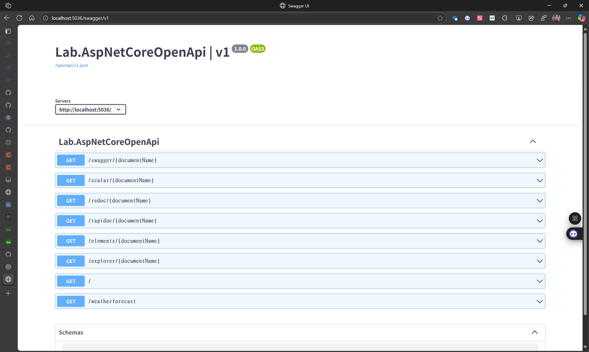
Task: Collapse the Lab.AspNetCoreOpenApi operations group
Action: tap(532, 141)
